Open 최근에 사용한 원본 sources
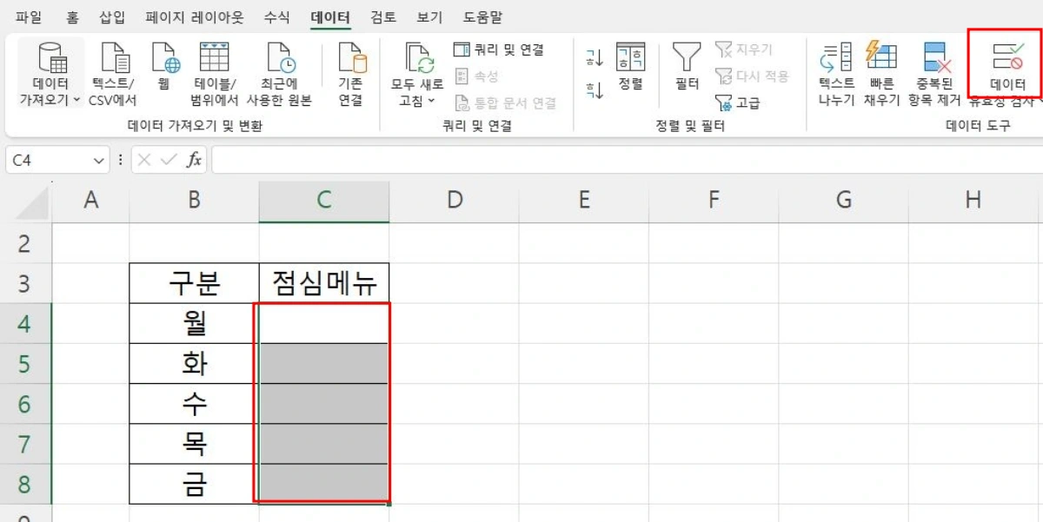 [279, 65]
